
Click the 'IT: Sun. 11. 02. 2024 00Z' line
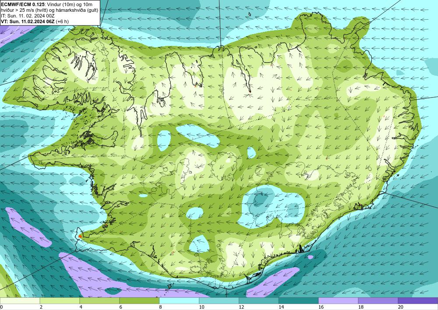(28, 16)
